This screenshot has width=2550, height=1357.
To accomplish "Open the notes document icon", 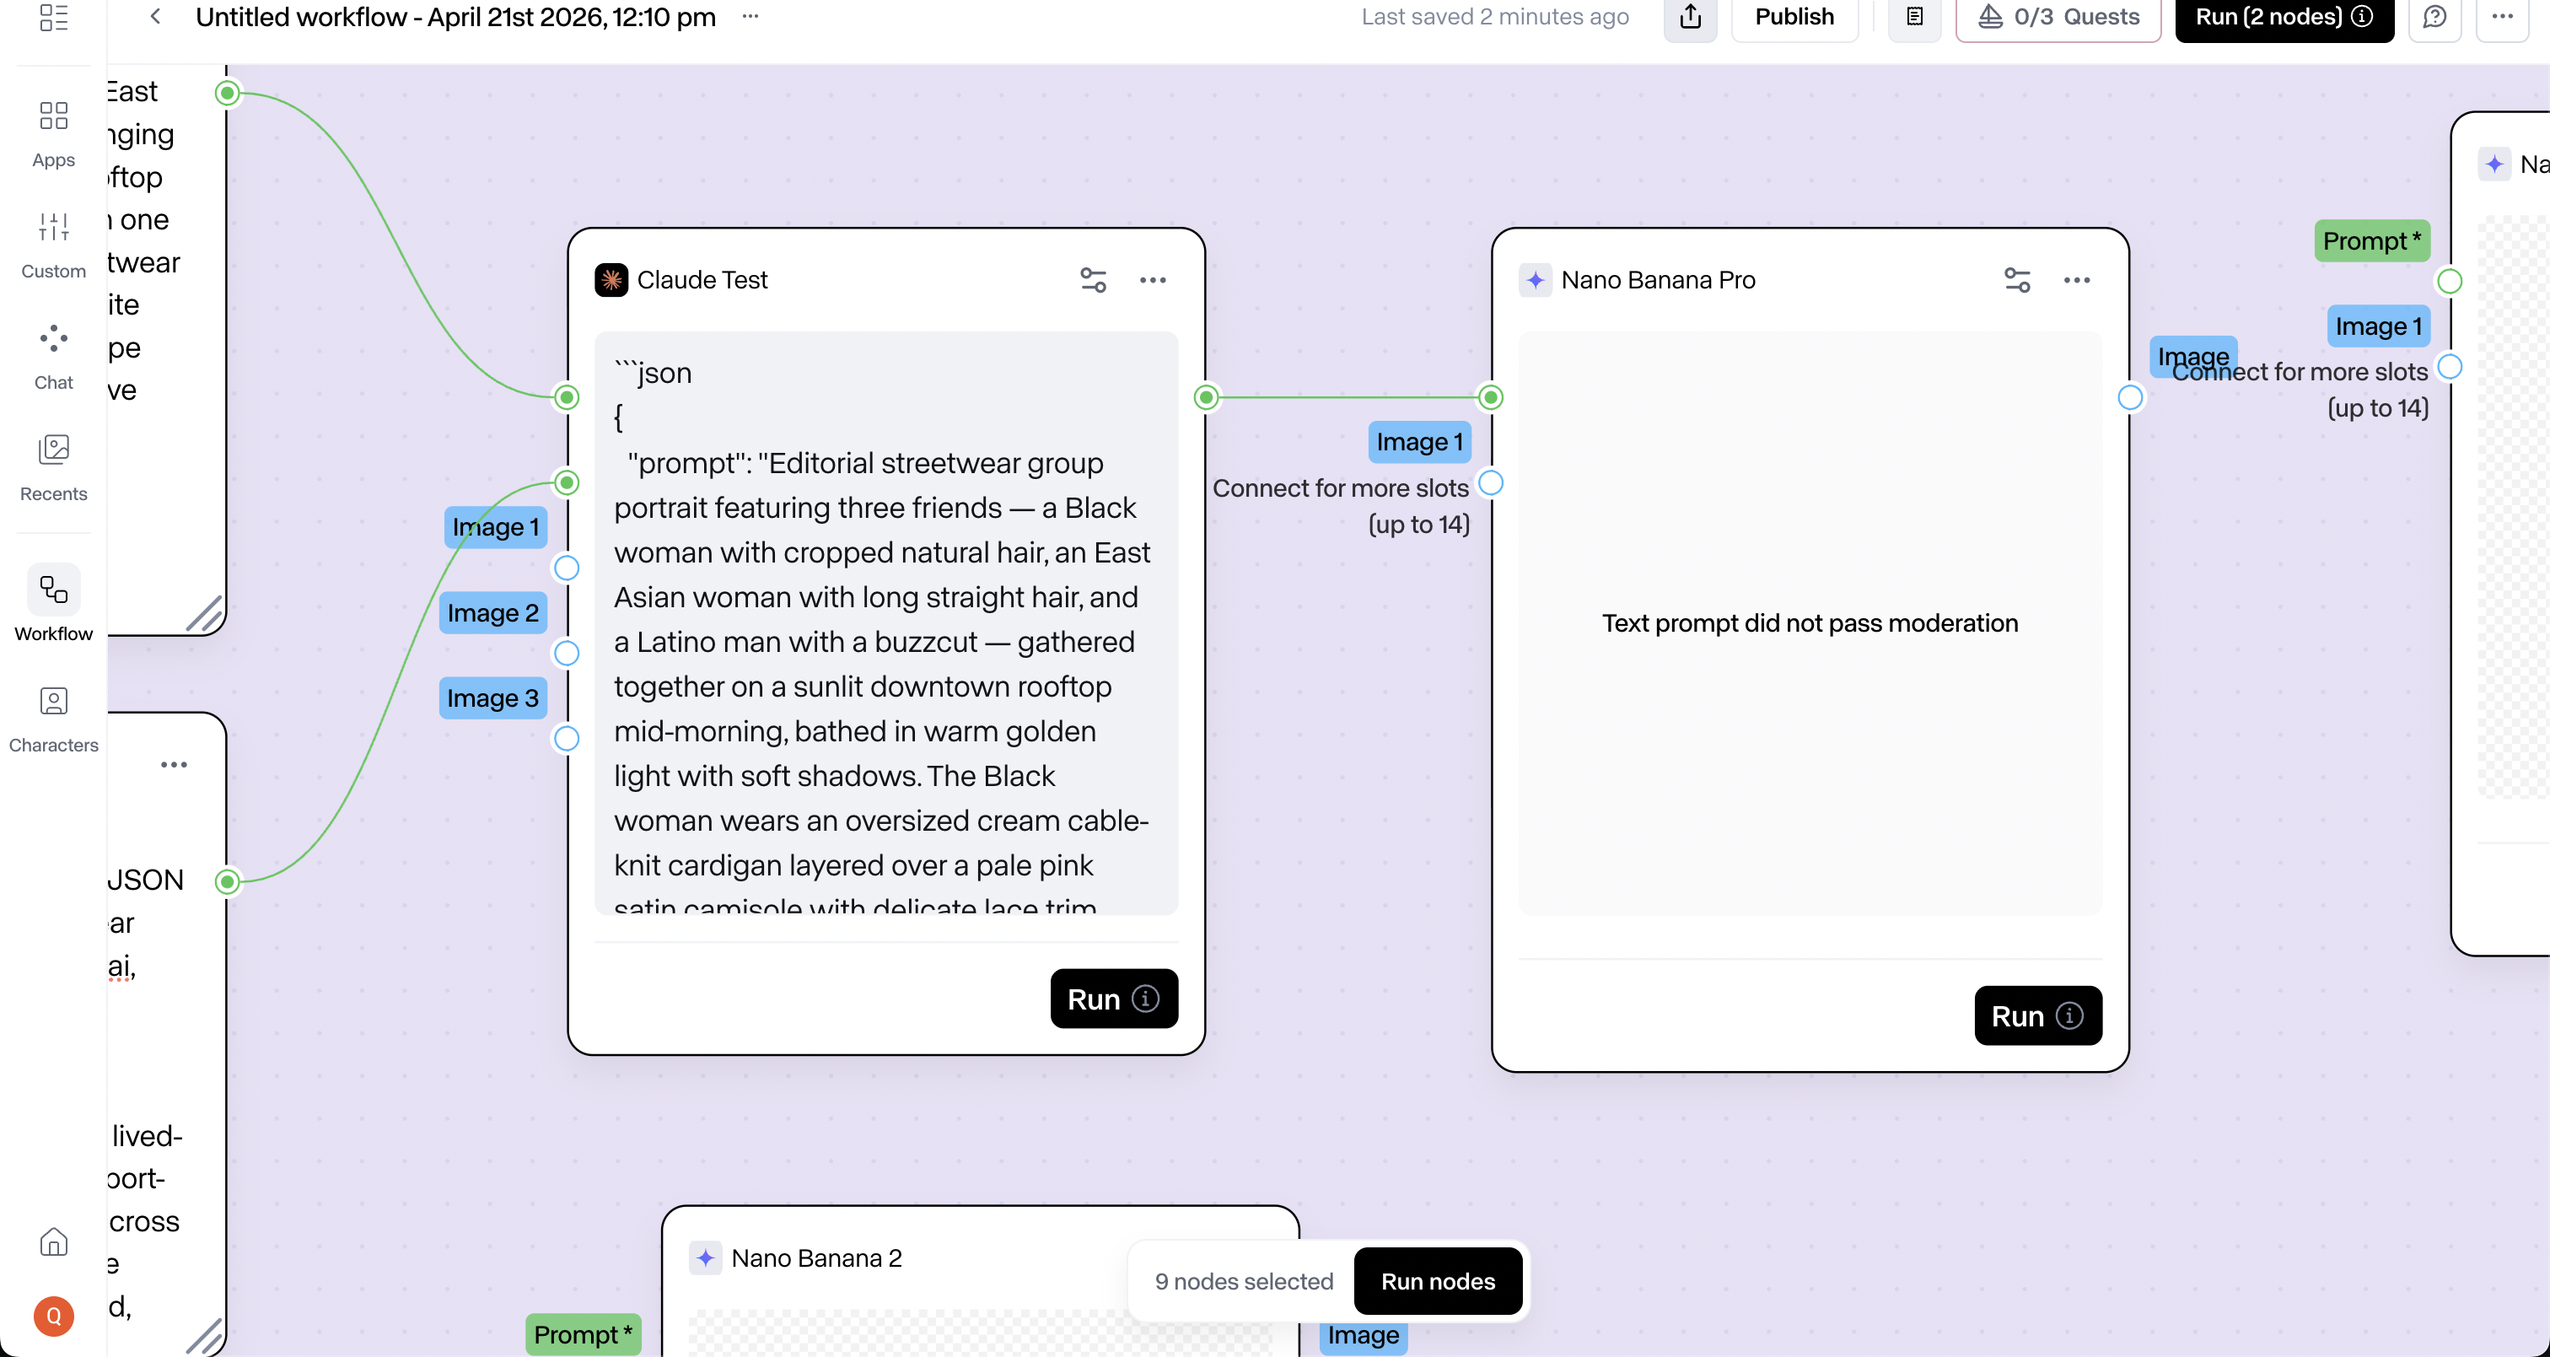I will (1914, 17).
